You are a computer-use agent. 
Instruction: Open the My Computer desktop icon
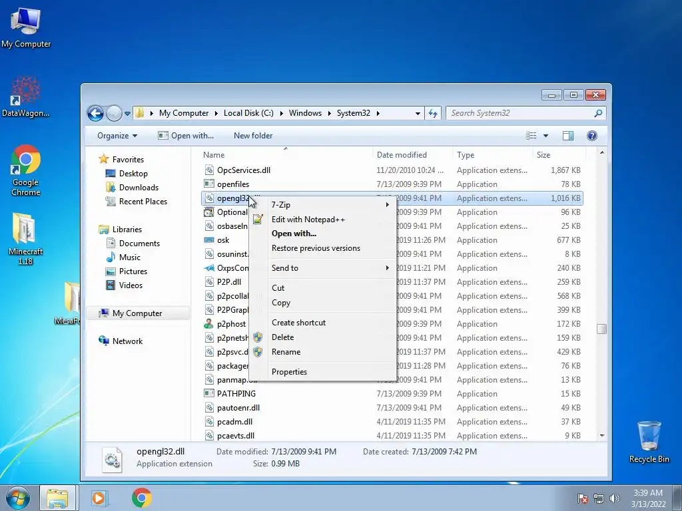pyautogui.click(x=26, y=27)
